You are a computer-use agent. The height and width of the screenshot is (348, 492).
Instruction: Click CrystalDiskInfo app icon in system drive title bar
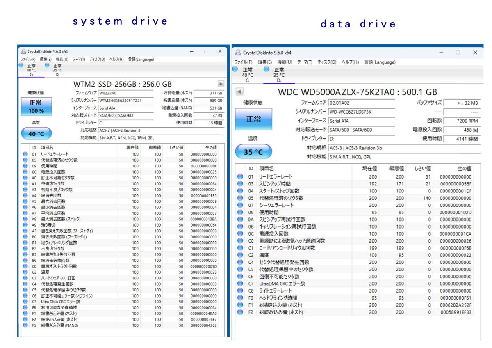(x=23, y=51)
